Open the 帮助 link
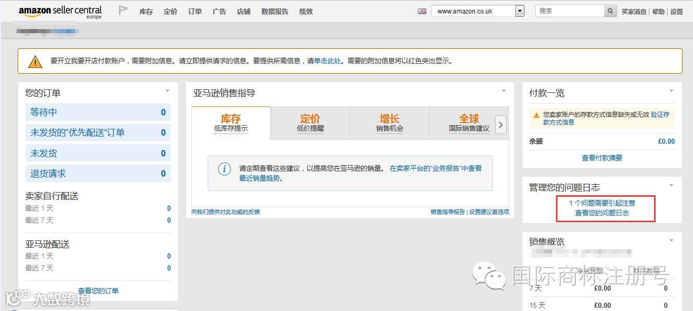Screen dimensions: 693x311 tap(658, 11)
